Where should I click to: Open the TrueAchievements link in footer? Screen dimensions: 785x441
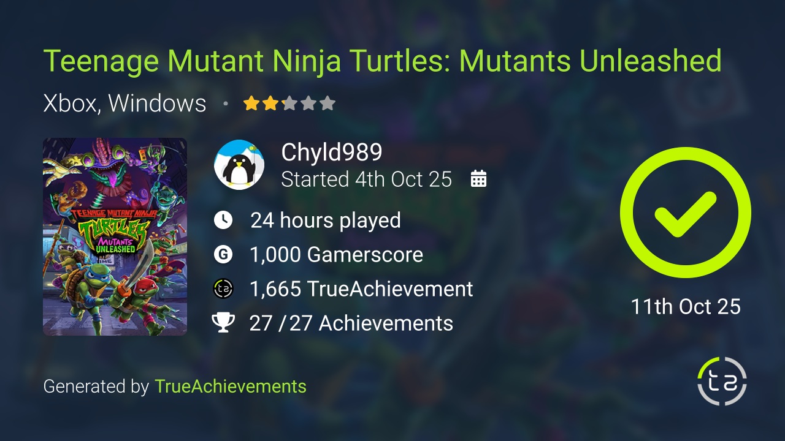(x=230, y=386)
